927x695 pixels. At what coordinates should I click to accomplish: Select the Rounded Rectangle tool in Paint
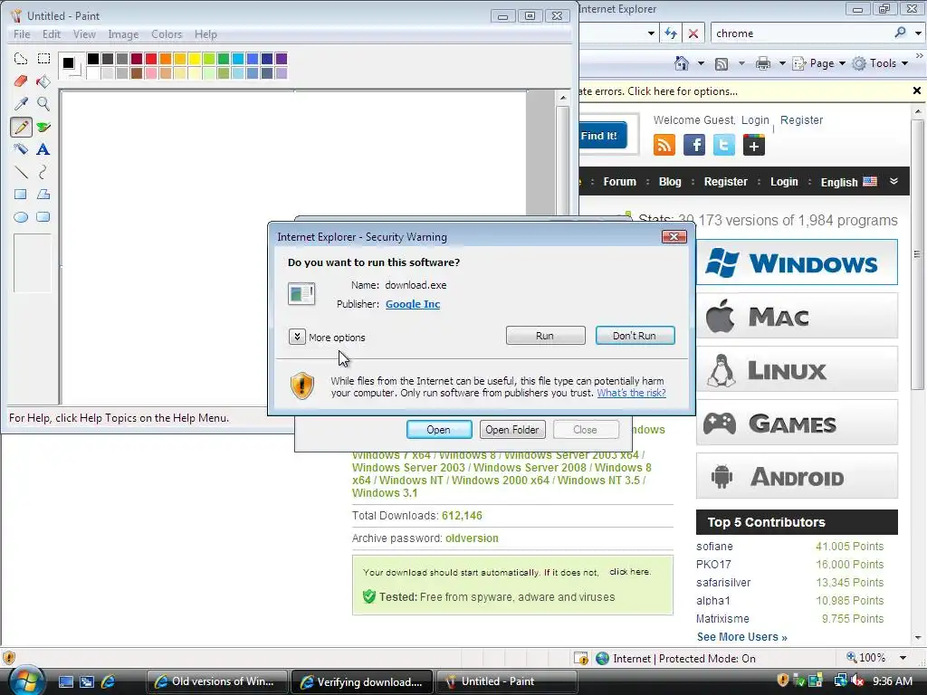[43, 217]
